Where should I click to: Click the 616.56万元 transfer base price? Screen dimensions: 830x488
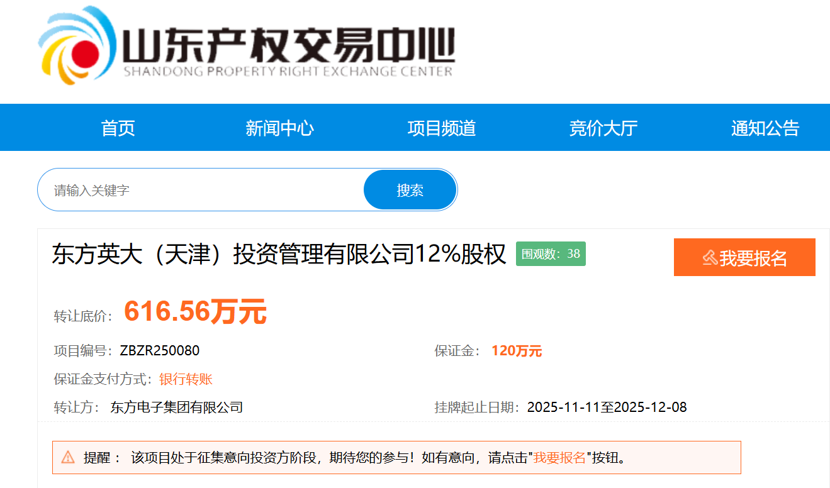[195, 311]
